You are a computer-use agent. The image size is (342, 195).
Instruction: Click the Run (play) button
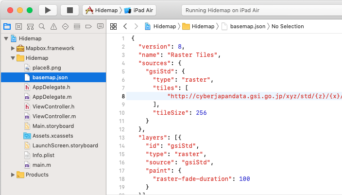coord(48,10)
